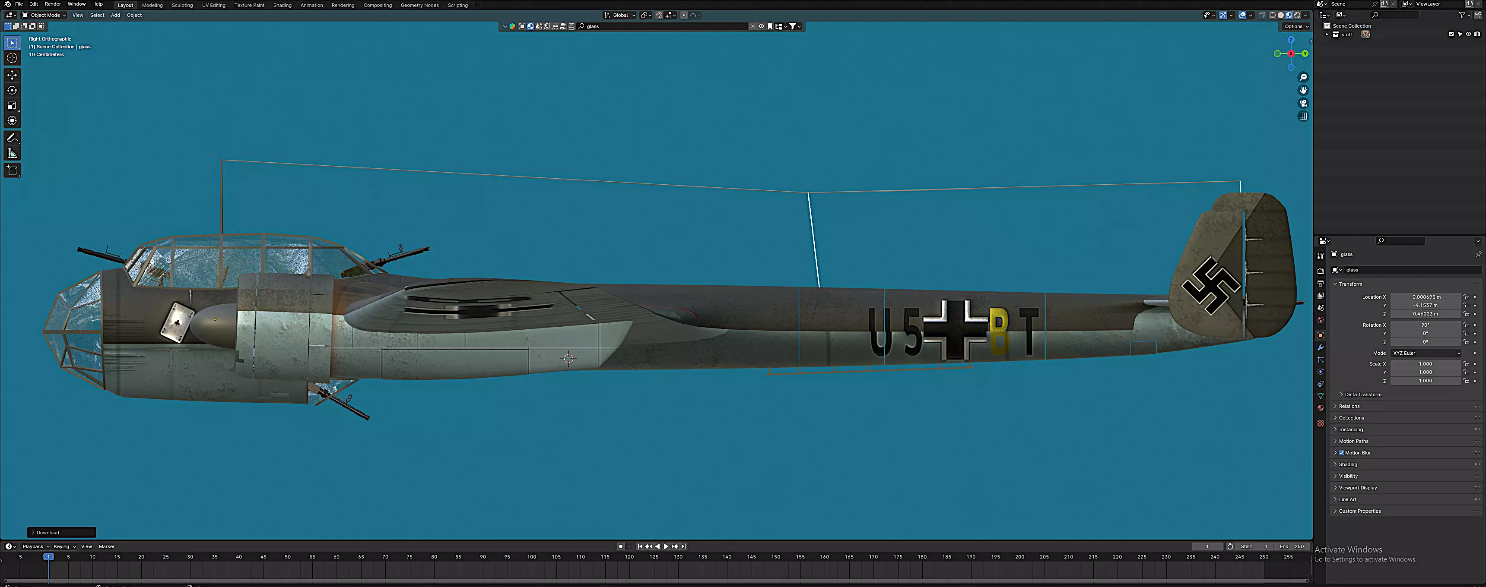This screenshot has height=587, width=1486.
Task: Open the Scene properties tab
Action: click(1321, 308)
